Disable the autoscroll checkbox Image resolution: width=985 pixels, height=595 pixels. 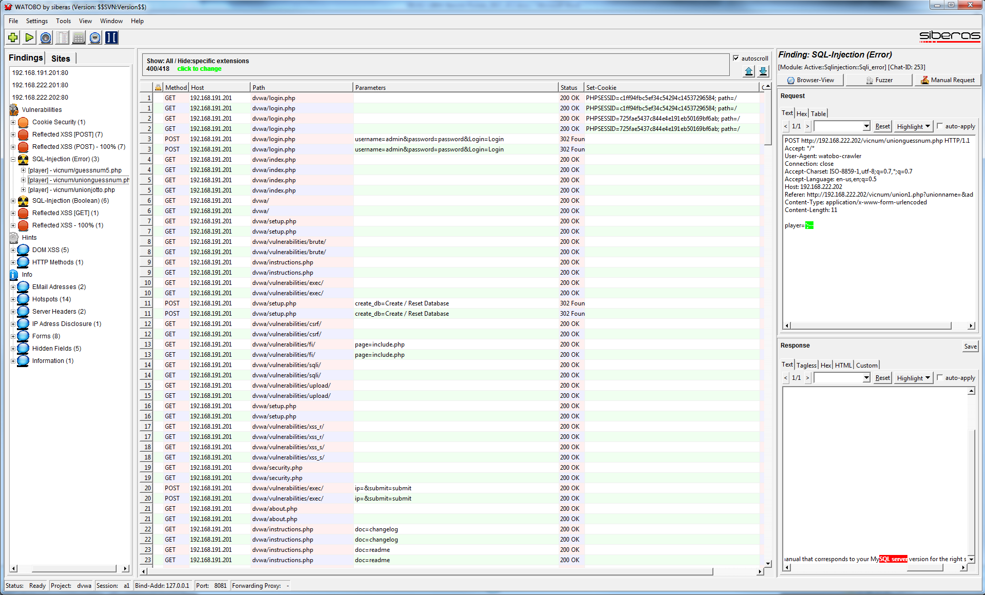click(736, 58)
